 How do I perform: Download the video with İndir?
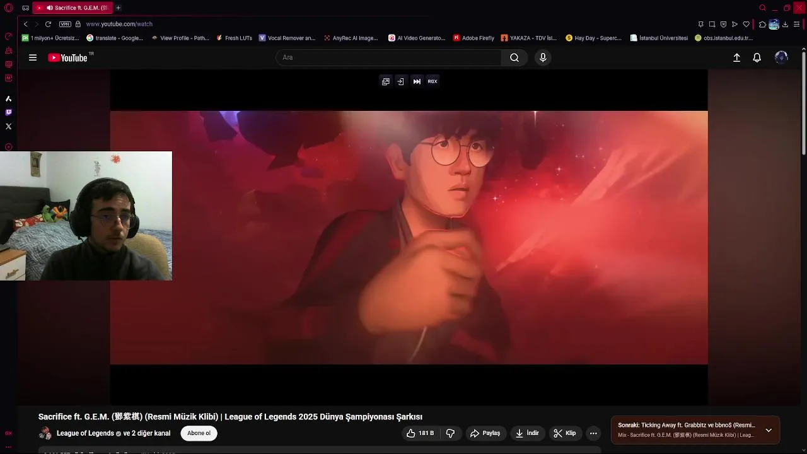(527, 433)
